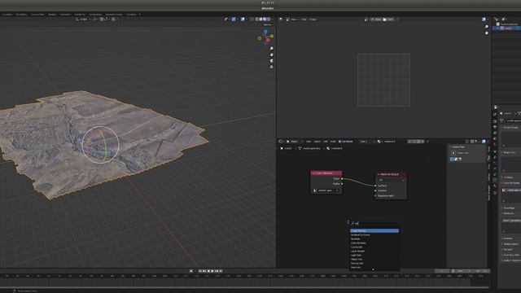521x293 pixels.
Task: Click the Color output socket on Color Attribute node
Action: [x=342, y=179]
